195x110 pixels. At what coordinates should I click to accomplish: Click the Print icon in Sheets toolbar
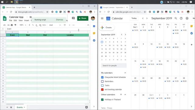(x=12, y=25)
